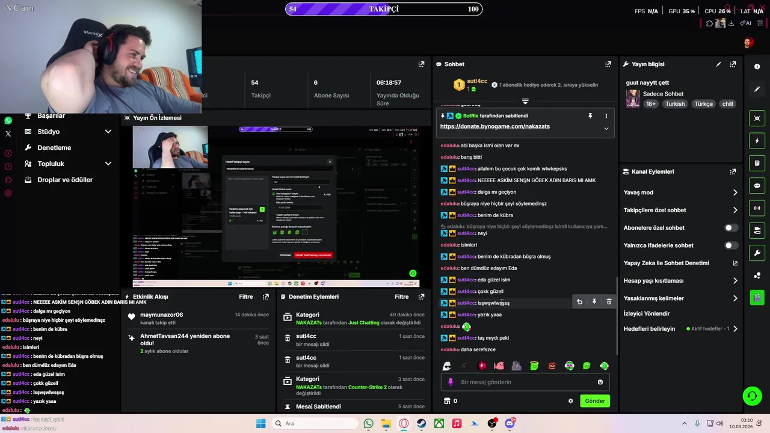Click the TAKİPÇİ follower goal progress bar
Screen dimensions: 770x433
click(x=384, y=9)
